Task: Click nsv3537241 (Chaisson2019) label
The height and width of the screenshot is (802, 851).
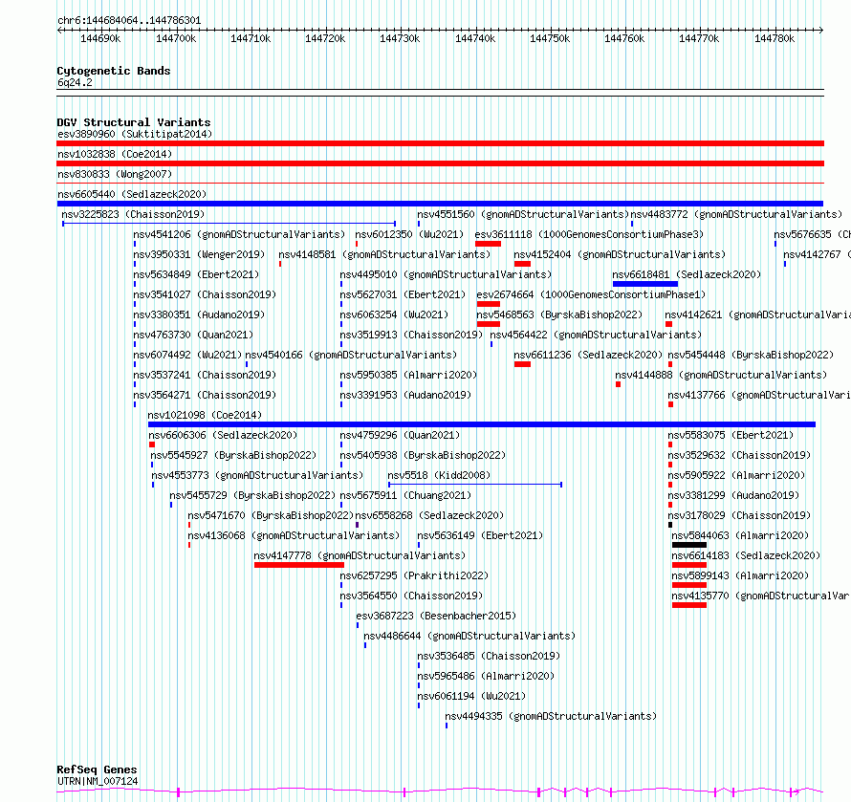Action: (x=205, y=375)
